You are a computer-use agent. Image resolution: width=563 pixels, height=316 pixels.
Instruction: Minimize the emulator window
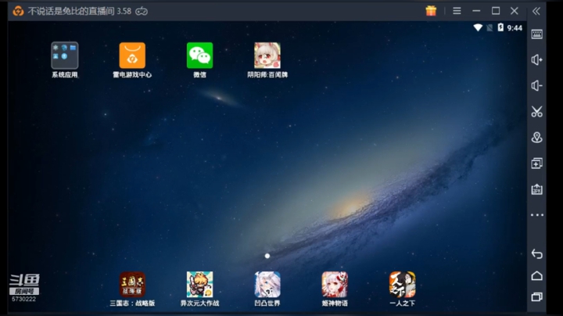coord(476,11)
